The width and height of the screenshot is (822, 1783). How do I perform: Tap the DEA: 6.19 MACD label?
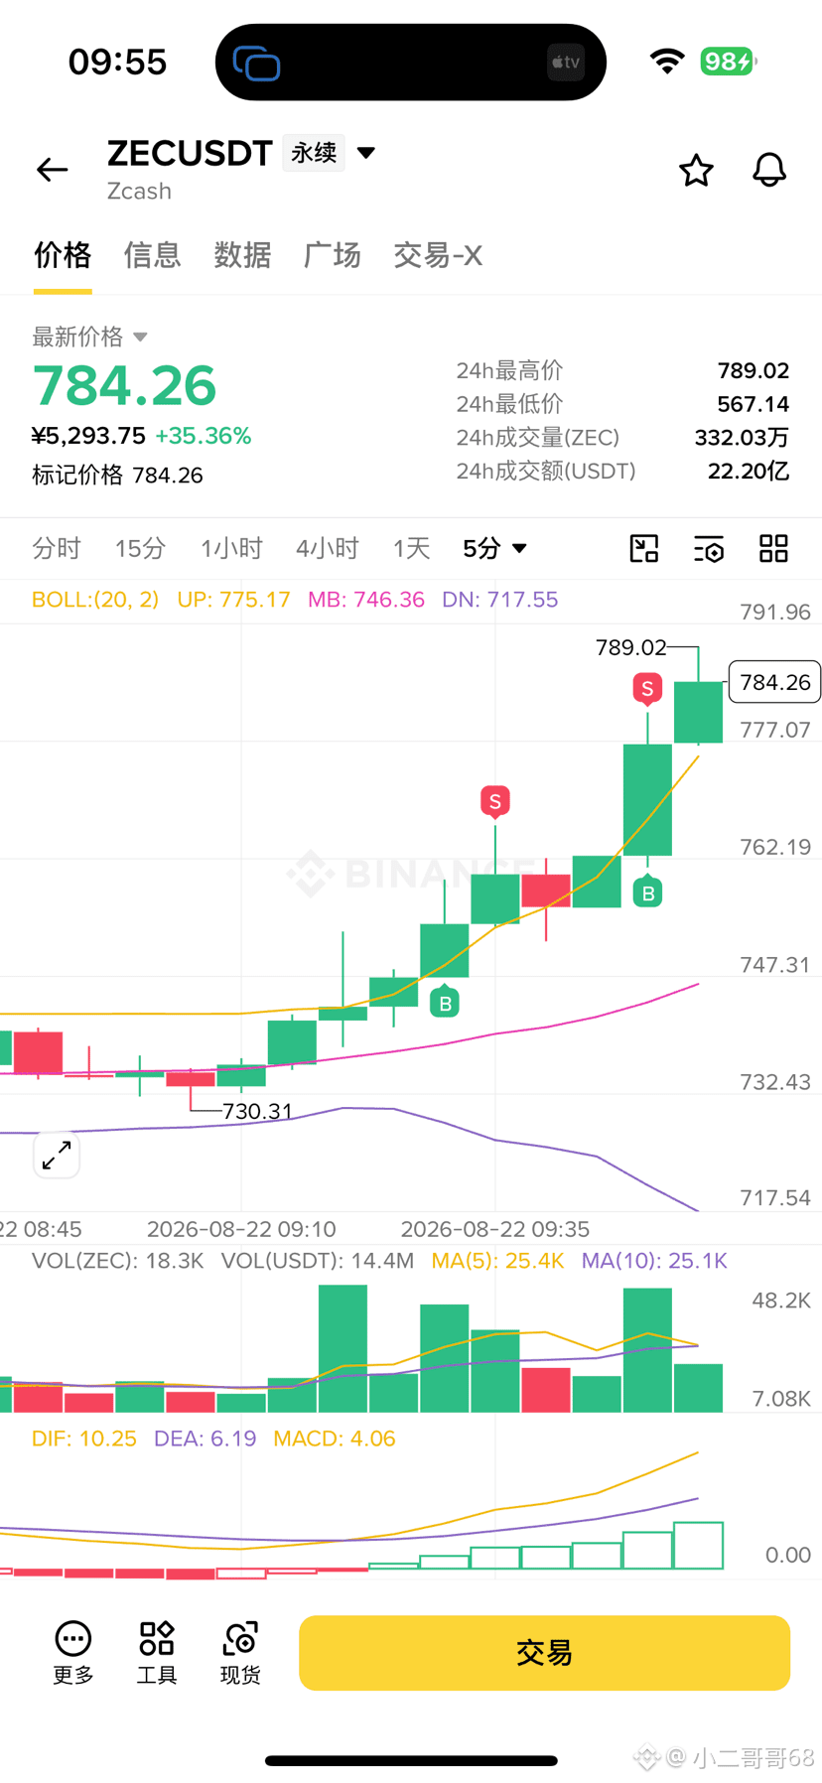[205, 1439]
